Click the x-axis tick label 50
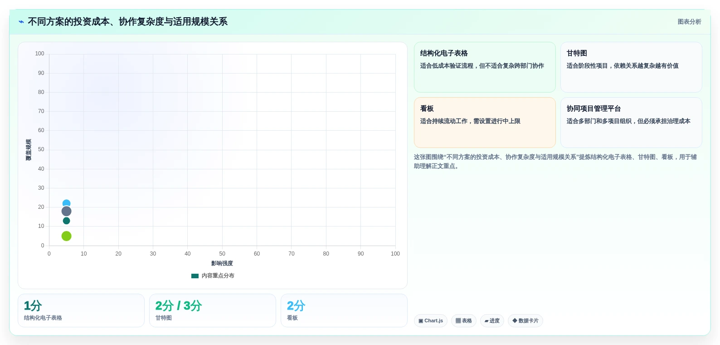 pyautogui.click(x=222, y=254)
